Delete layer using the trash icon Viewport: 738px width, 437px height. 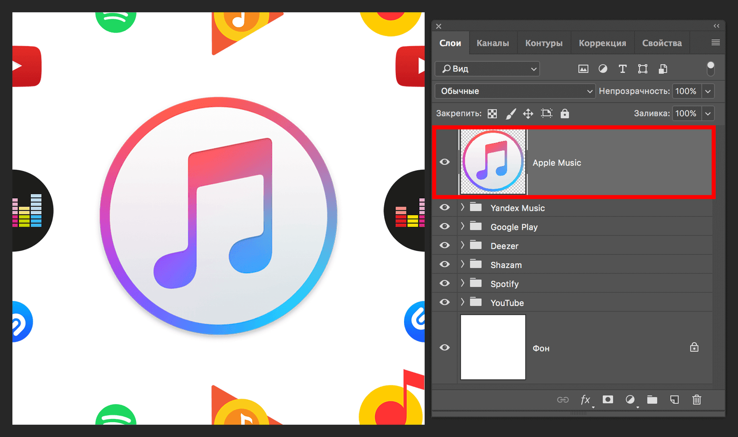(696, 400)
